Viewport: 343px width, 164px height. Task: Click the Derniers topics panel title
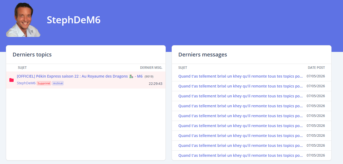coord(32,55)
